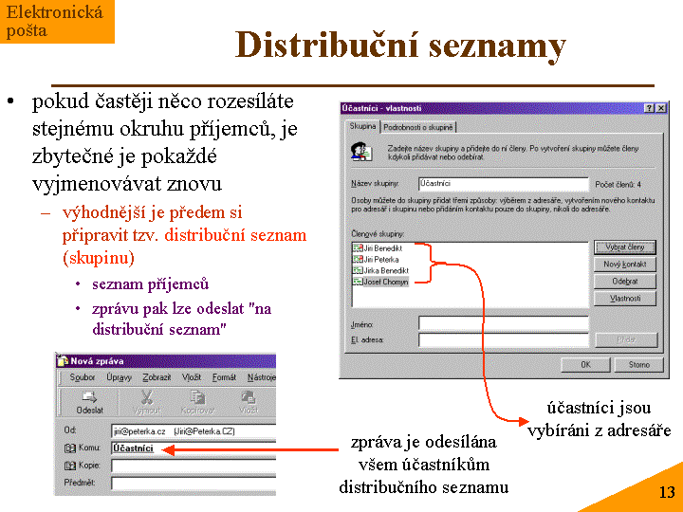Click the address book icon beside Komu
Viewport: 683px width, 512px height.
point(69,448)
